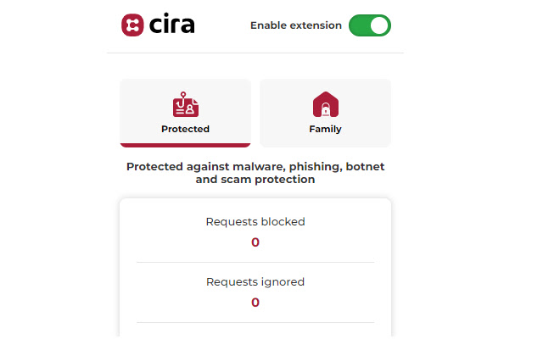Click the divider below Requests ignored count

tap(255, 323)
